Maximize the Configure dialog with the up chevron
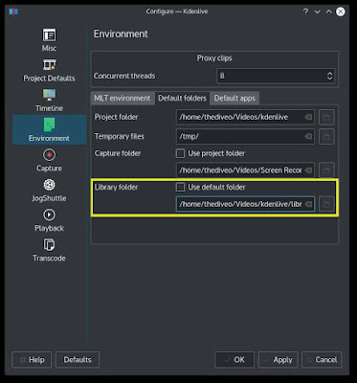 [329, 11]
